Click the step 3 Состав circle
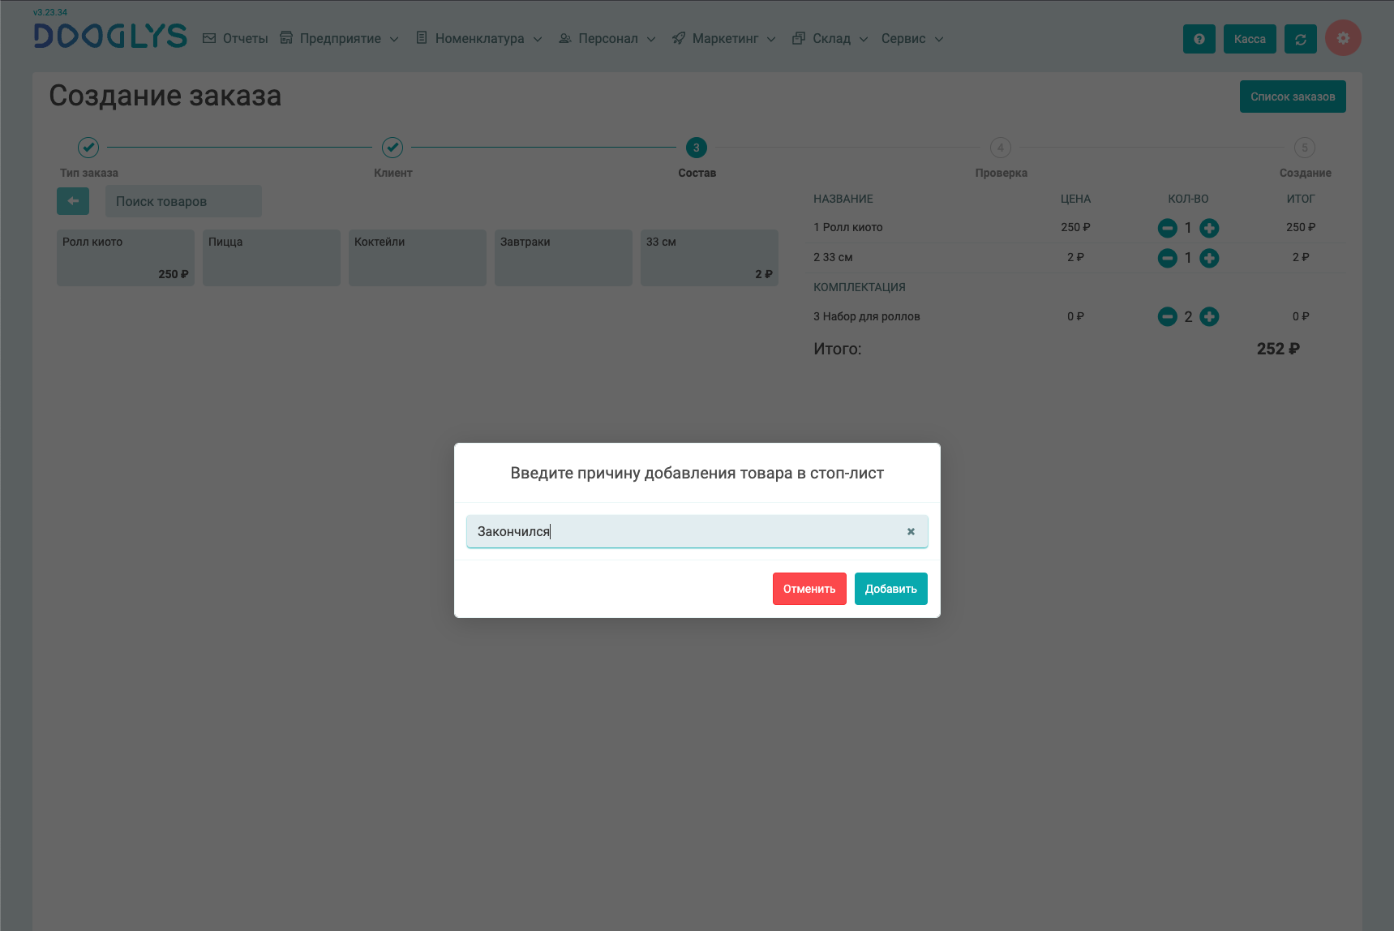The height and width of the screenshot is (931, 1394). [x=697, y=148]
